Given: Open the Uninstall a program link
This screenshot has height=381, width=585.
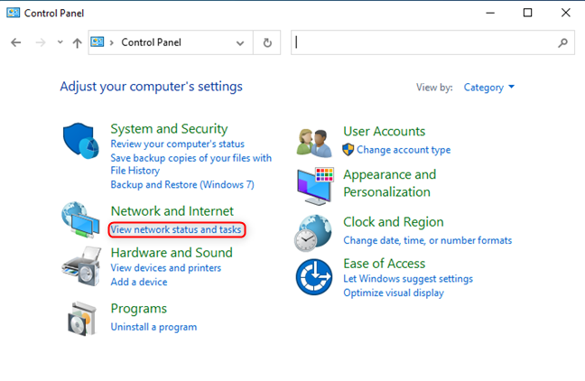Looking at the screenshot, I should [153, 327].
